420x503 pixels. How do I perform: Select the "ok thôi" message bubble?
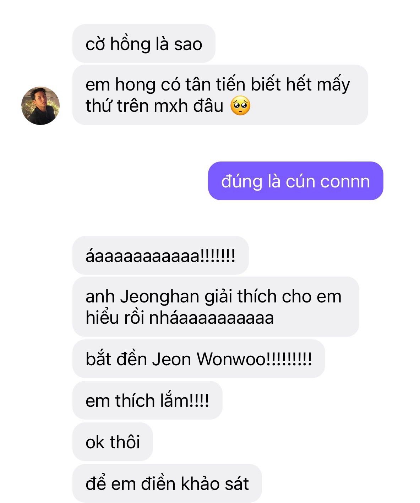pos(113,442)
